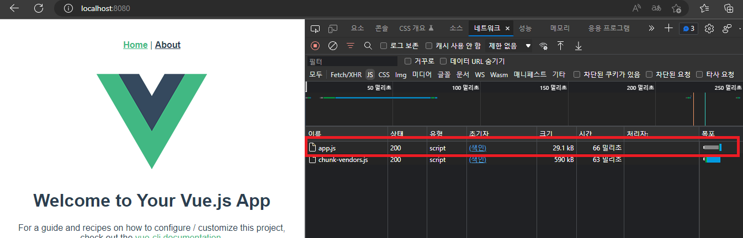Open the 메모리 tab

point(560,28)
